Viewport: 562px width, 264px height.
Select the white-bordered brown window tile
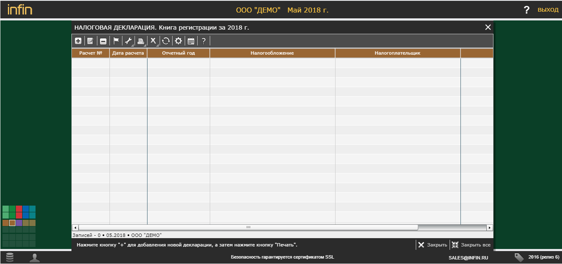12,223
